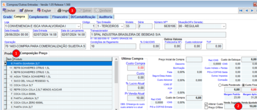Click product list scrollbar down arrow
Screen dimensions: 257x110
click(x=116, y=109)
